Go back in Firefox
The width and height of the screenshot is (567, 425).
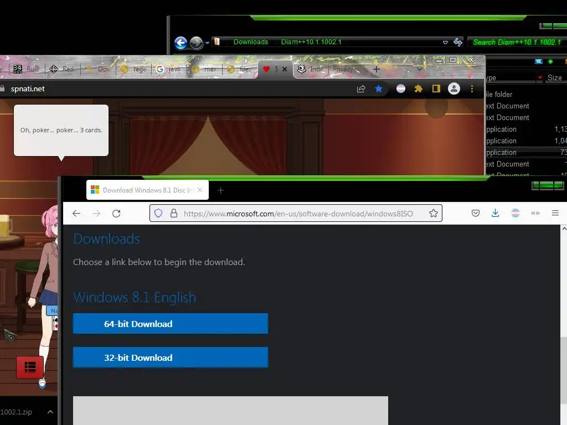tap(76, 214)
